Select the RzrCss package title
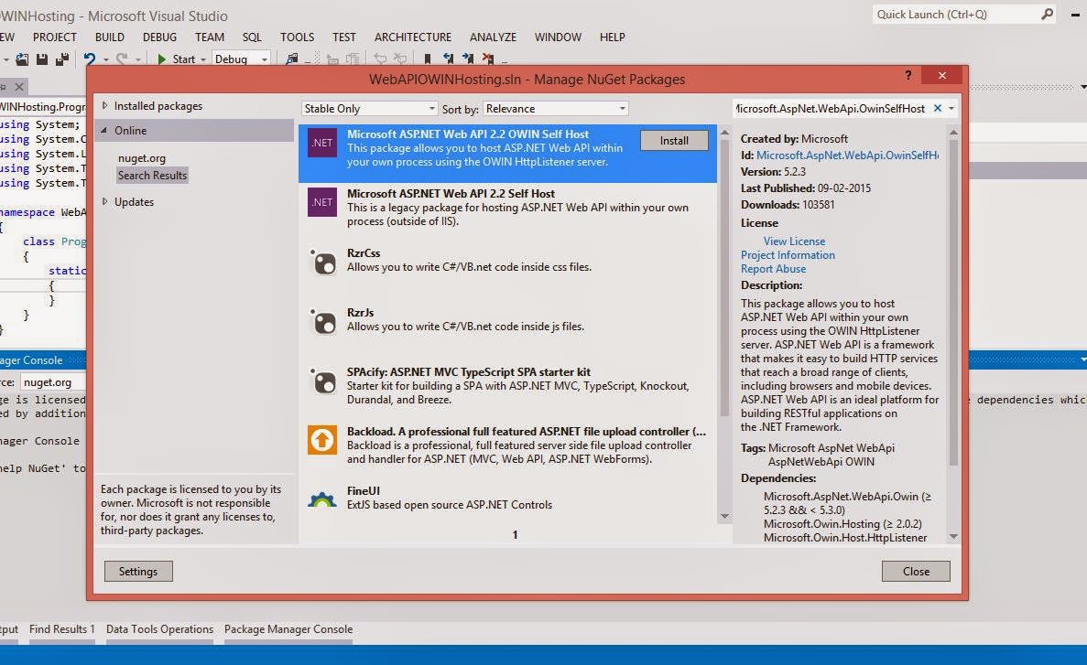This screenshot has height=665, width=1087. [364, 253]
